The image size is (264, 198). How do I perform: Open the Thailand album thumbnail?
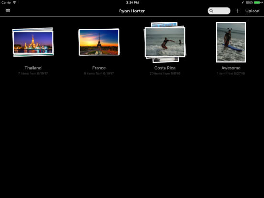(33, 42)
